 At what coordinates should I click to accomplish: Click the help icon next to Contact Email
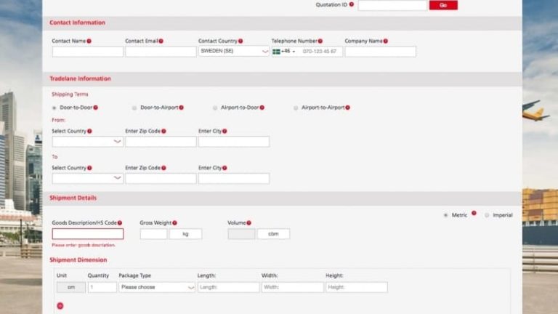click(x=161, y=41)
